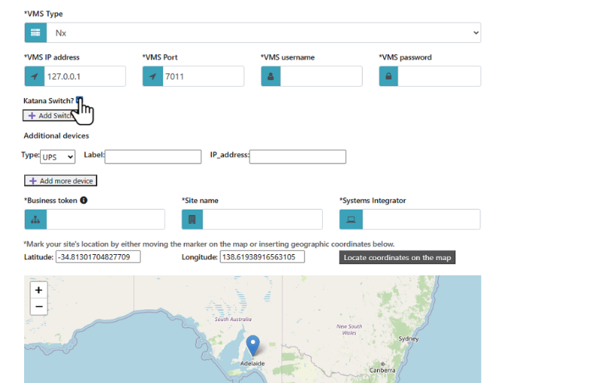Zoom out on the map with minus
592x383 pixels.
(x=38, y=307)
